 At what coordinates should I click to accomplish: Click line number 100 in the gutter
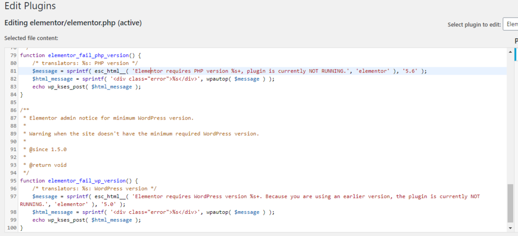pos(11,228)
